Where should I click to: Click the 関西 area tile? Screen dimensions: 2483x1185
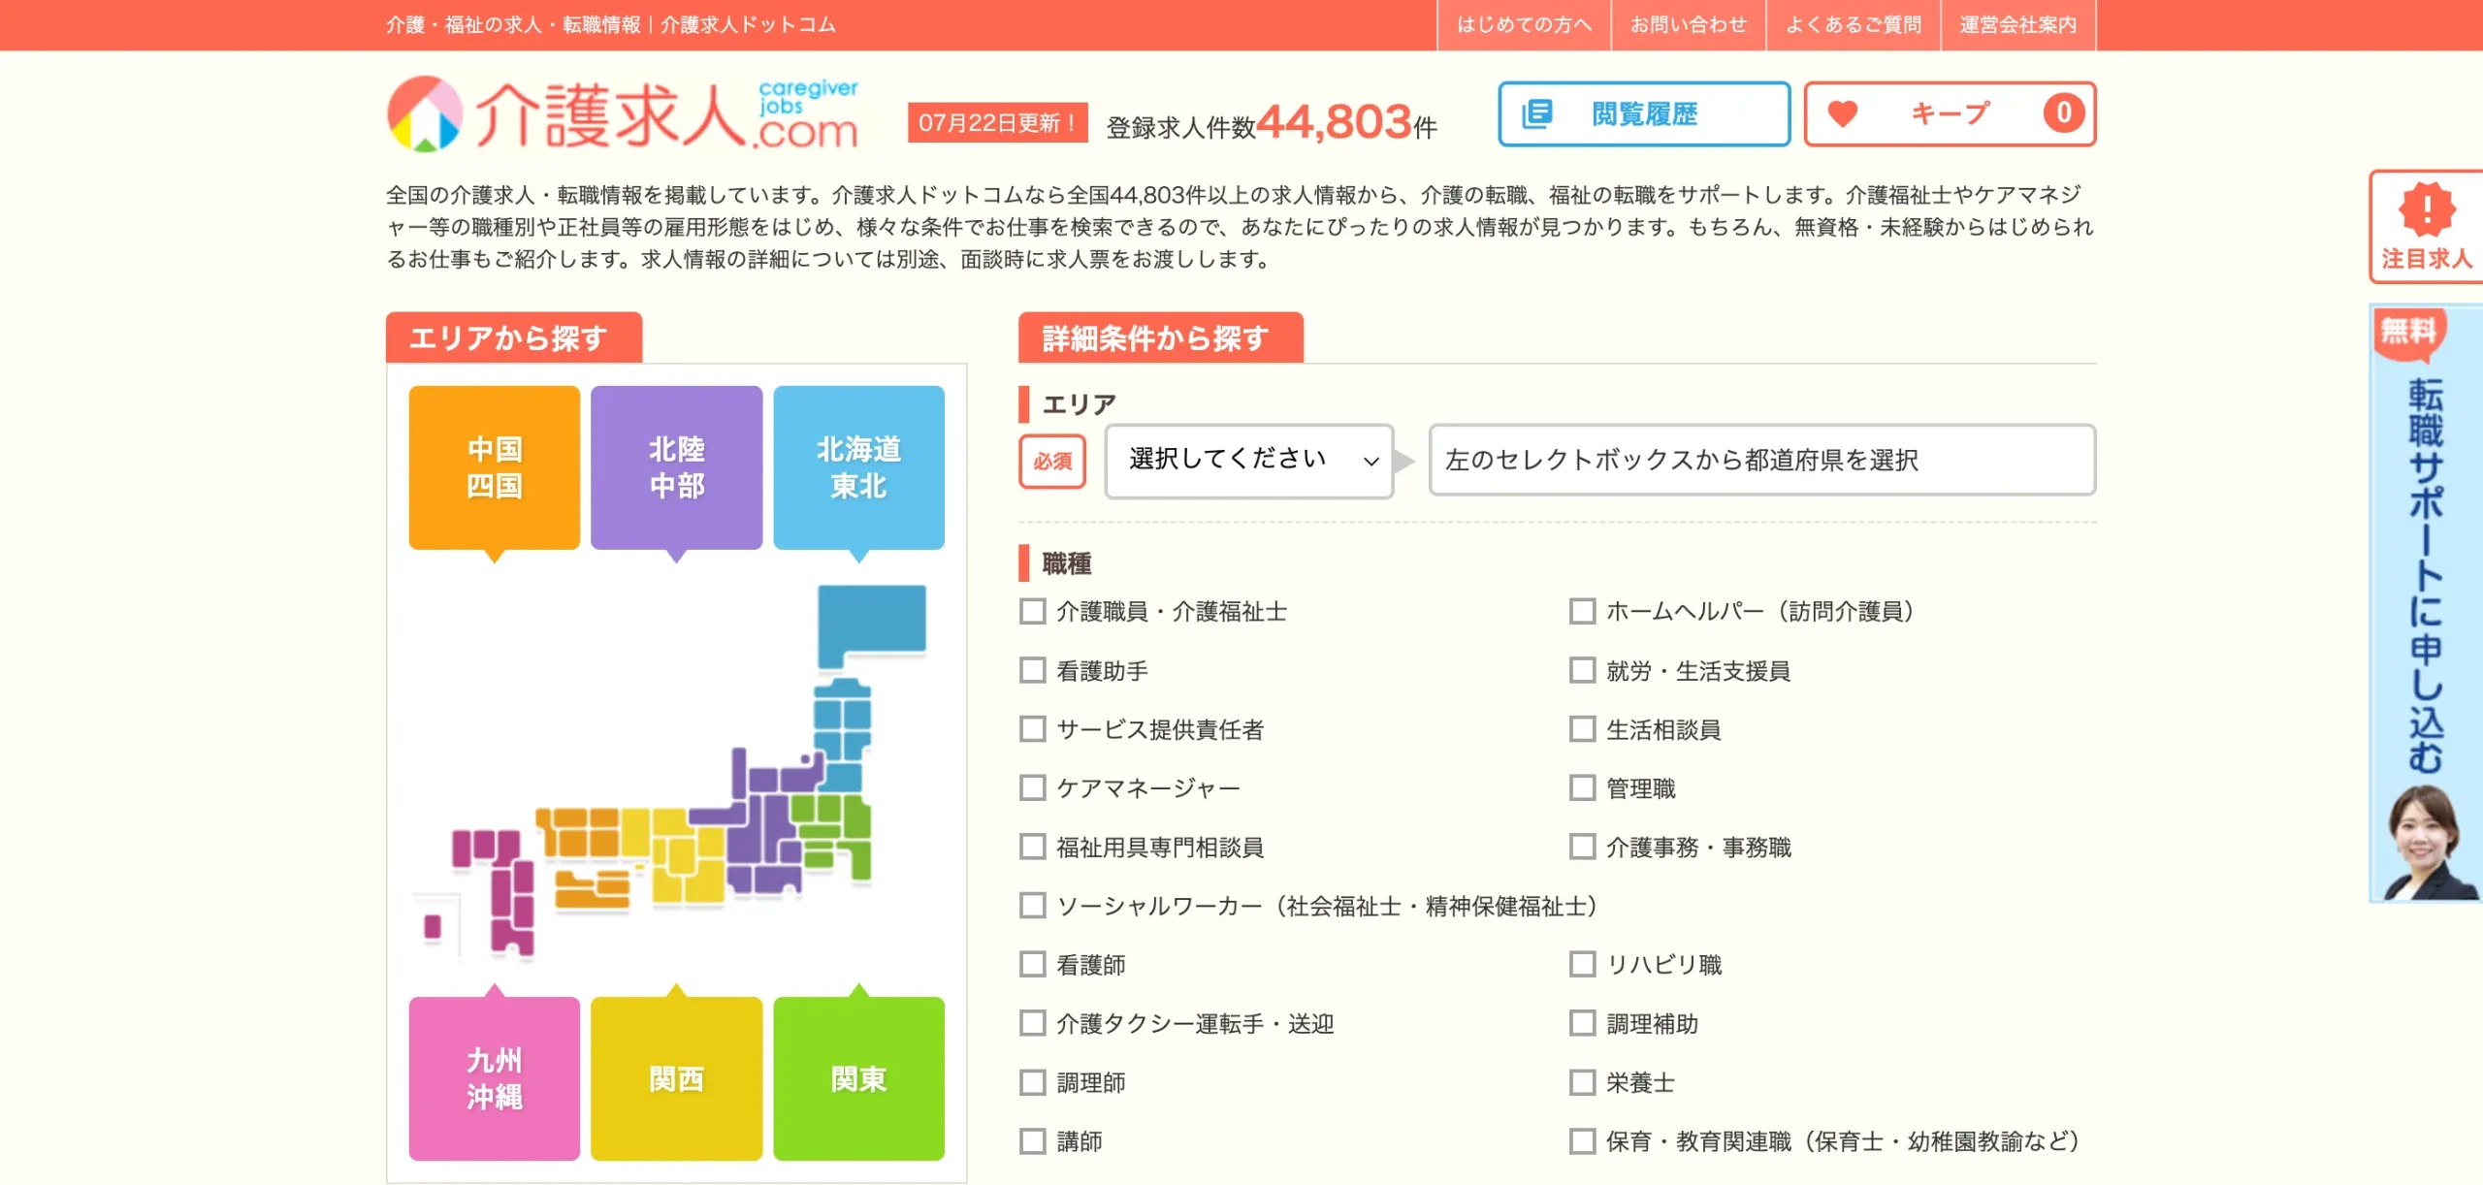click(x=677, y=1078)
